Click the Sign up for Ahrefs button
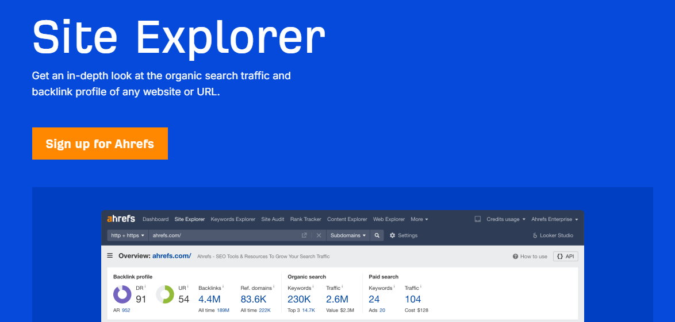This screenshot has width=675, height=322. [x=100, y=143]
